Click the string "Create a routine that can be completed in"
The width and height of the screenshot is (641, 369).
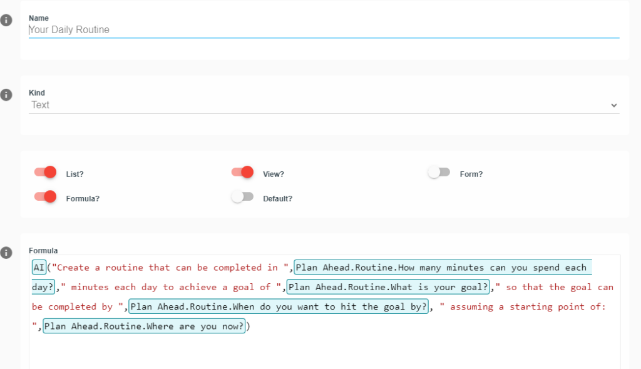[170, 268]
